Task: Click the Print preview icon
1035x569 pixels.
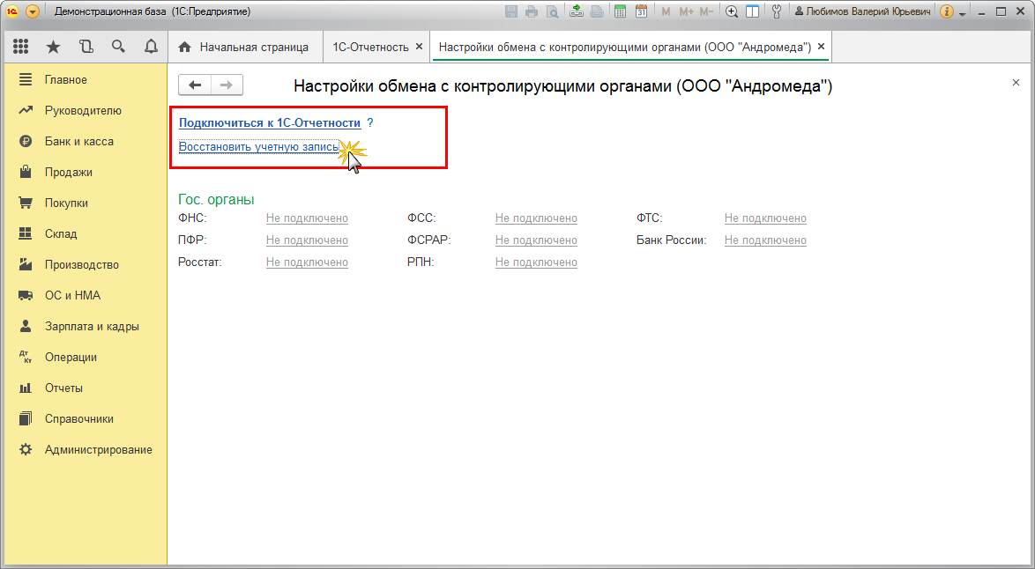Action: click(x=552, y=11)
